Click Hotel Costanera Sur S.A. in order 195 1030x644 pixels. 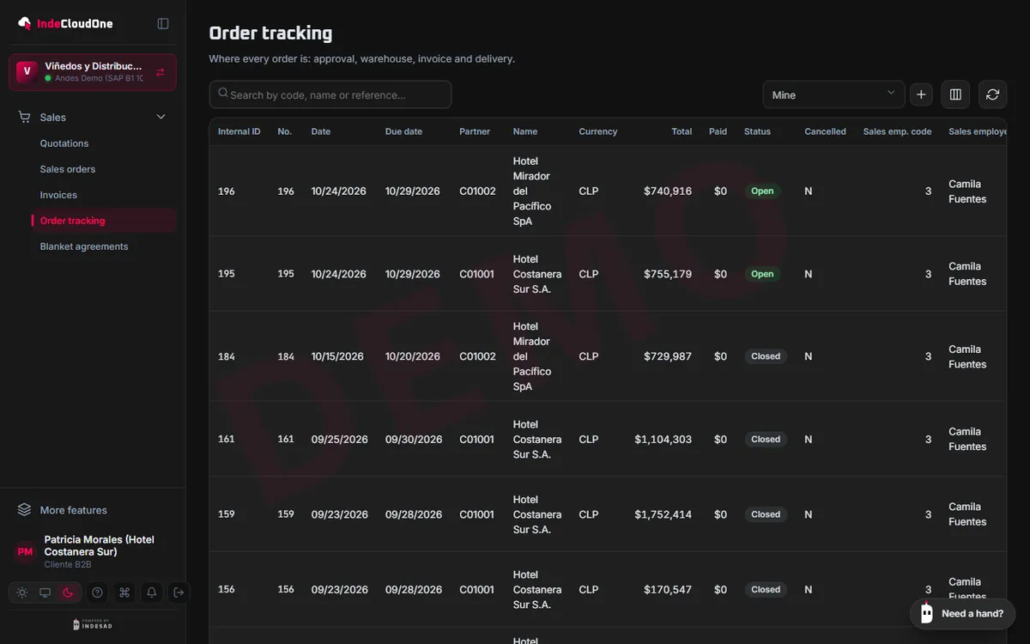[x=537, y=274]
